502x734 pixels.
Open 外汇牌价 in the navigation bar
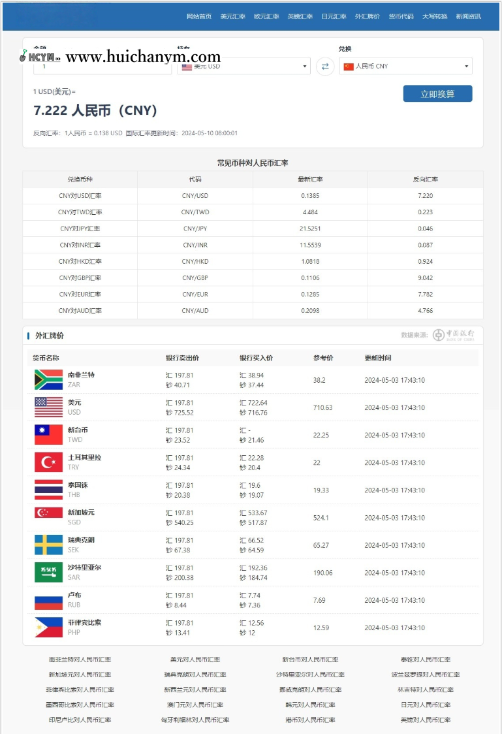(368, 16)
